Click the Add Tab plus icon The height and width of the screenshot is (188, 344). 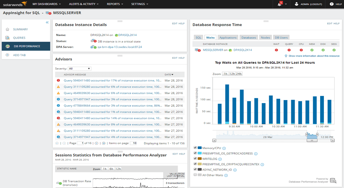(x=7, y=55)
